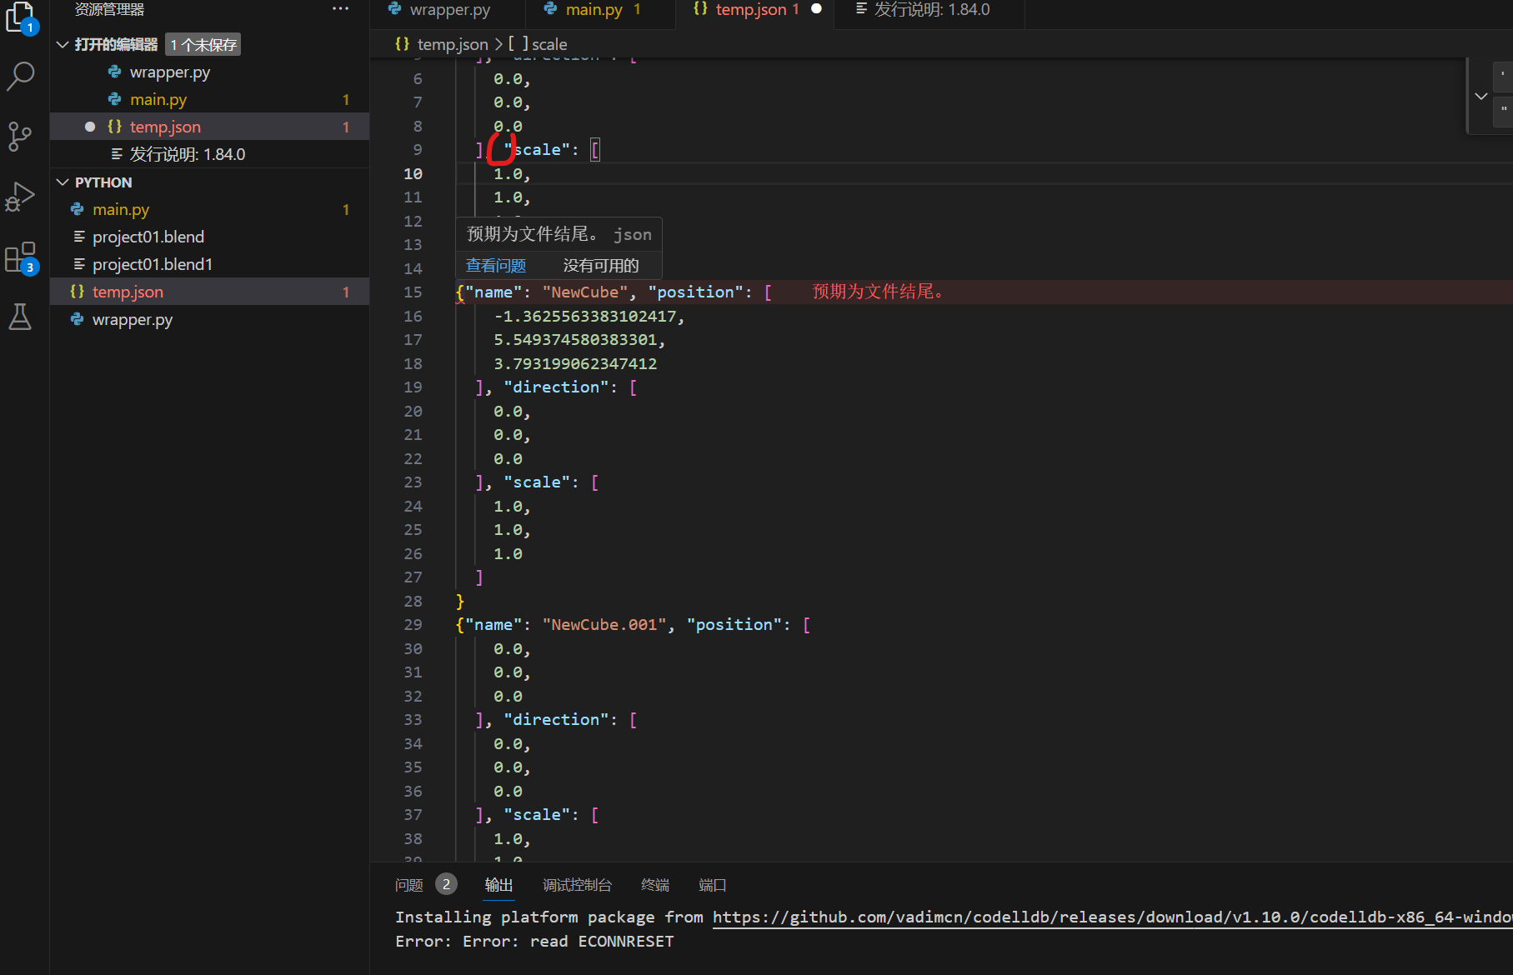The image size is (1513, 975).
Task: Click Python icon of main.py in PYTHON folder
Action: click(x=78, y=209)
